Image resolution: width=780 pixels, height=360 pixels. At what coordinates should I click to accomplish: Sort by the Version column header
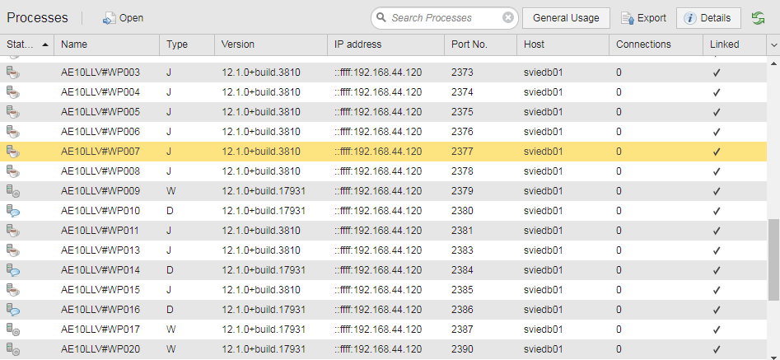[271, 44]
